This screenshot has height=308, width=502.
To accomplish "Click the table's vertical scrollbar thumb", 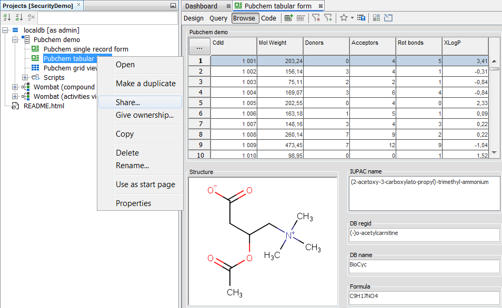I will point(495,68).
